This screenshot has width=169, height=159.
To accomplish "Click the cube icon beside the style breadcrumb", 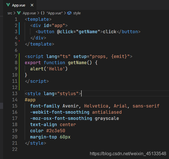I will [69, 13].
